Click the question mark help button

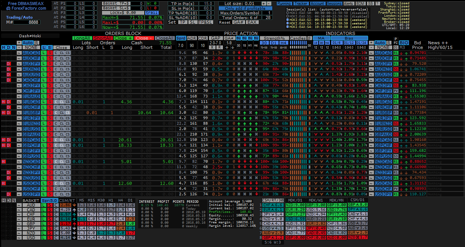pos(378,3)
